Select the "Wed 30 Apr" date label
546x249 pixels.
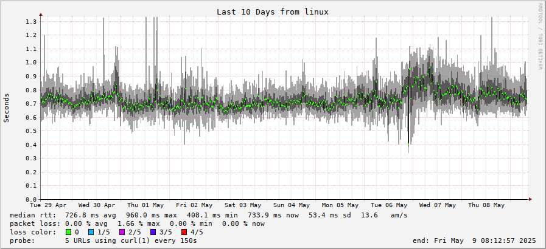click(97, 205)
